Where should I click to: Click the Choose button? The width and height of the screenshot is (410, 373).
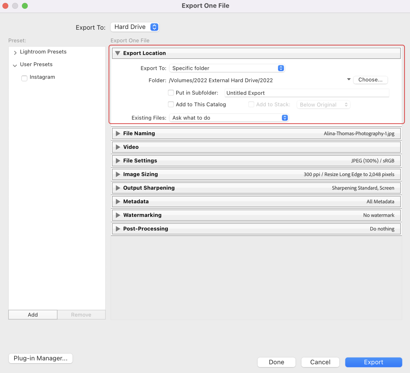(370, 80)
